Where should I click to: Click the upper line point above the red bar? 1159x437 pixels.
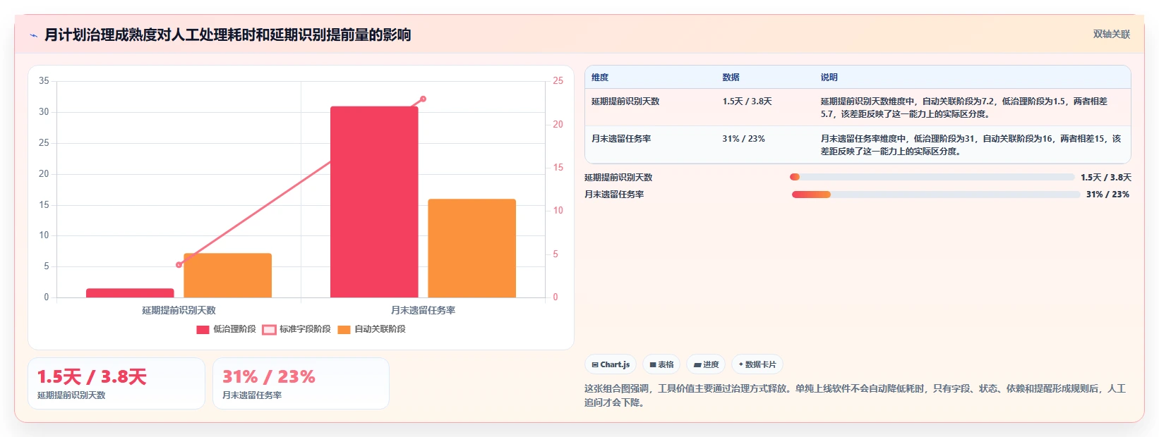[x=423, y=99]
